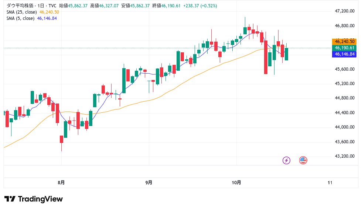The width and height of the screenshot is (362, 210).
Task: Click the blue 46,146.84 price label
Action: tap(344, 54)
